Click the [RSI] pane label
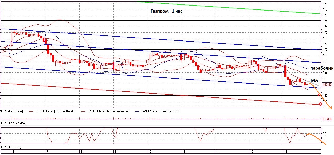The height and width of the screenshot is (155, 334). [10, 147]
